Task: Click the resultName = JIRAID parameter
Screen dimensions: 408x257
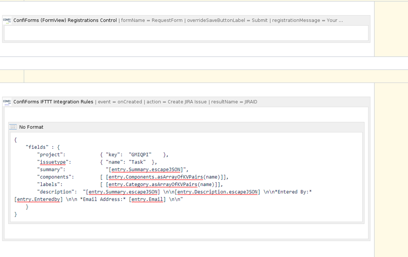Action: click(234, 102)
